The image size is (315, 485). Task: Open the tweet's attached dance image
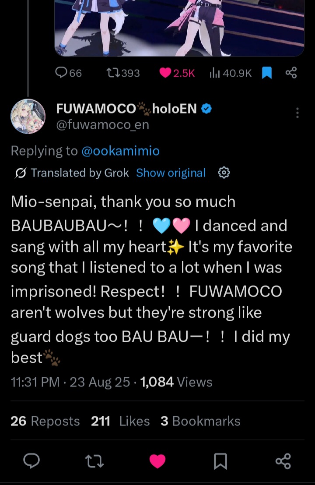pyautogui.click(x=179, y=28)
